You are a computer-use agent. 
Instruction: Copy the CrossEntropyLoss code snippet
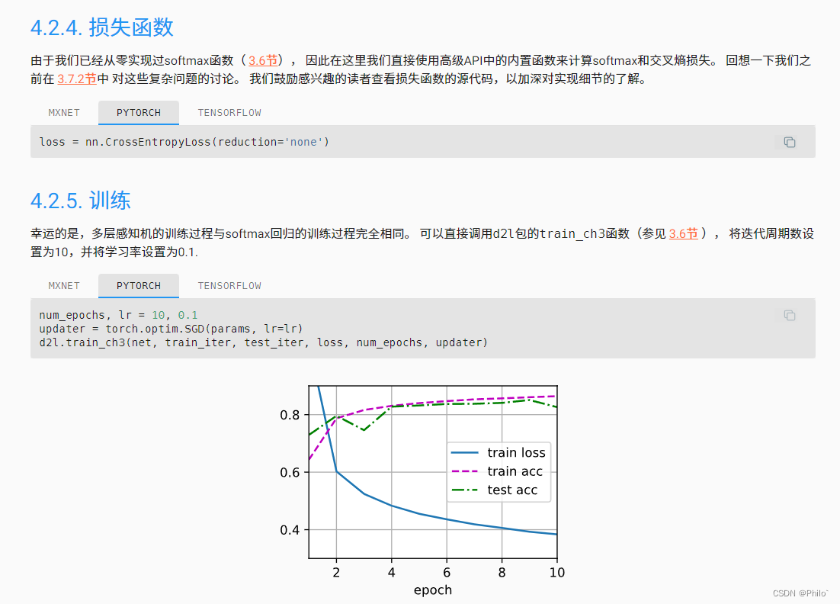tap(789, 142)
